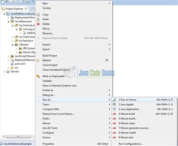Open the Export submenu
Screen dimensions: 178x146
coord(74,49)
